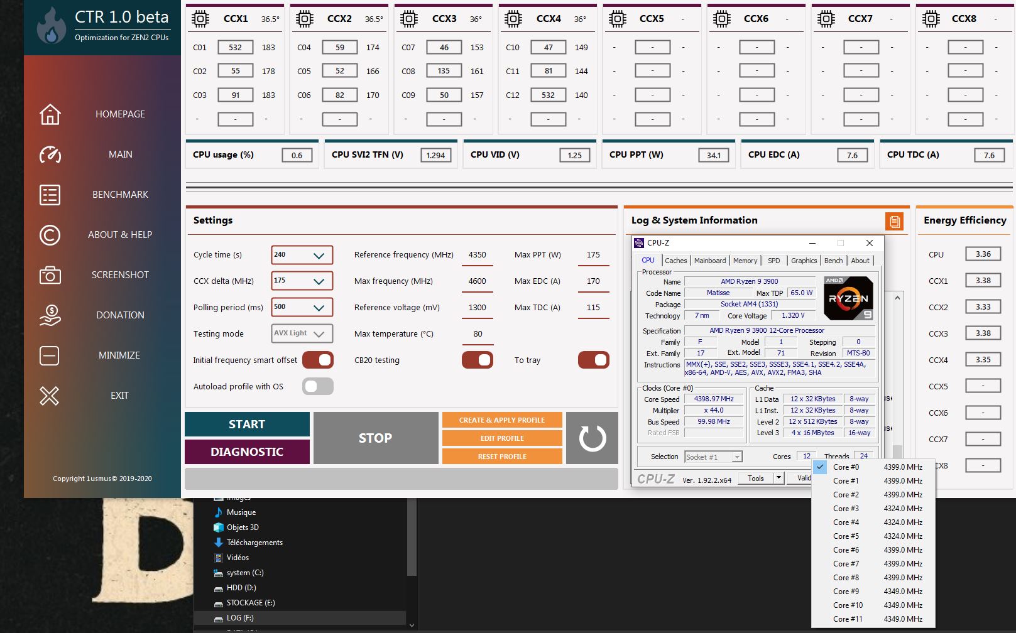Click the arrow next to CPU-Z Tools
This screenshot has width=1016, height=633.
click(778, 478)
